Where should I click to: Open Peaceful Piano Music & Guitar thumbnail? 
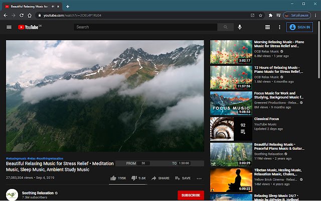[231, 154]
